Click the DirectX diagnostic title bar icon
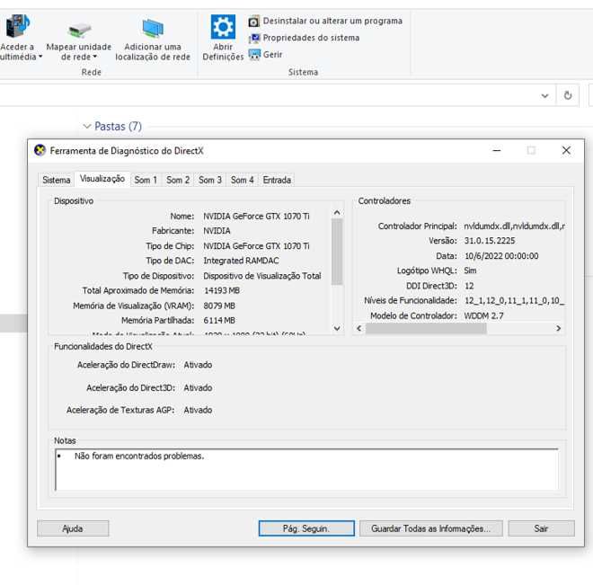This screenshot has width=593, height=585. (x=40, y=150)
